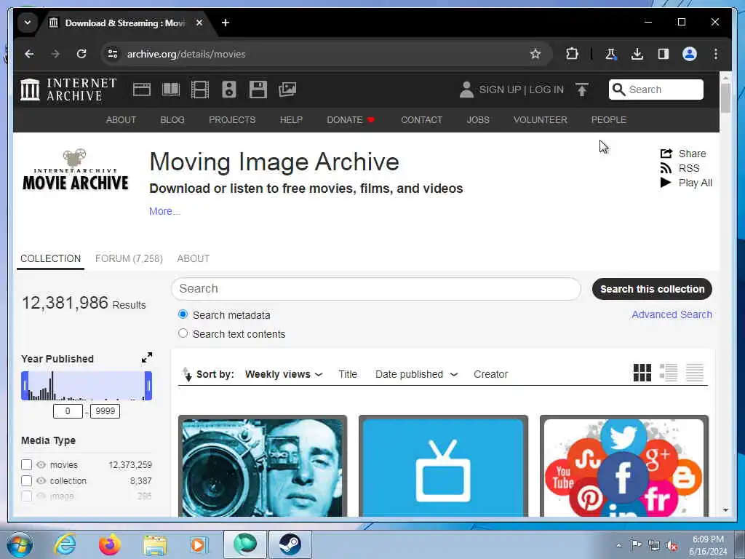Hide collection with its eye icon
Screen dimensions: 745x559
41,480
